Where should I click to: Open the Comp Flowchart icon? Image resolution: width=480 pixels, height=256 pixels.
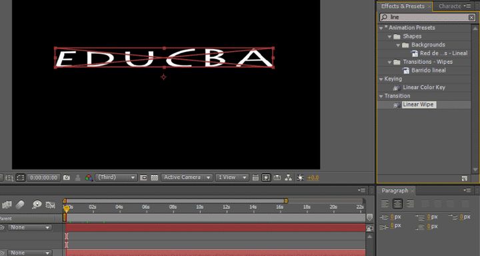tap(289, 178)
